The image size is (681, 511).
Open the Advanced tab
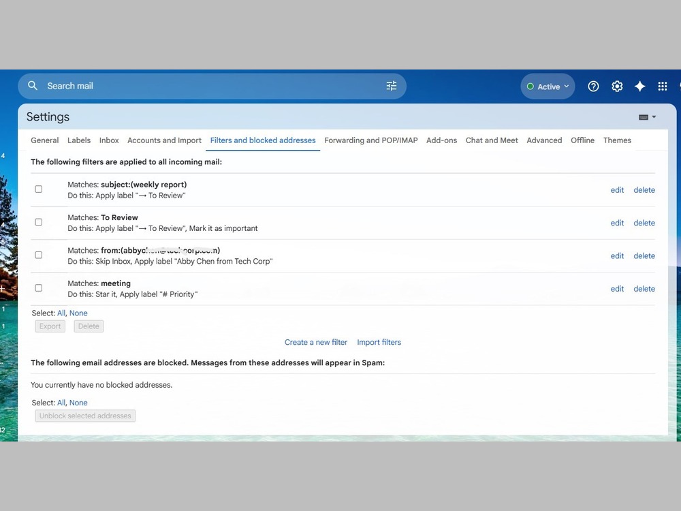click(x=544, y=140)
